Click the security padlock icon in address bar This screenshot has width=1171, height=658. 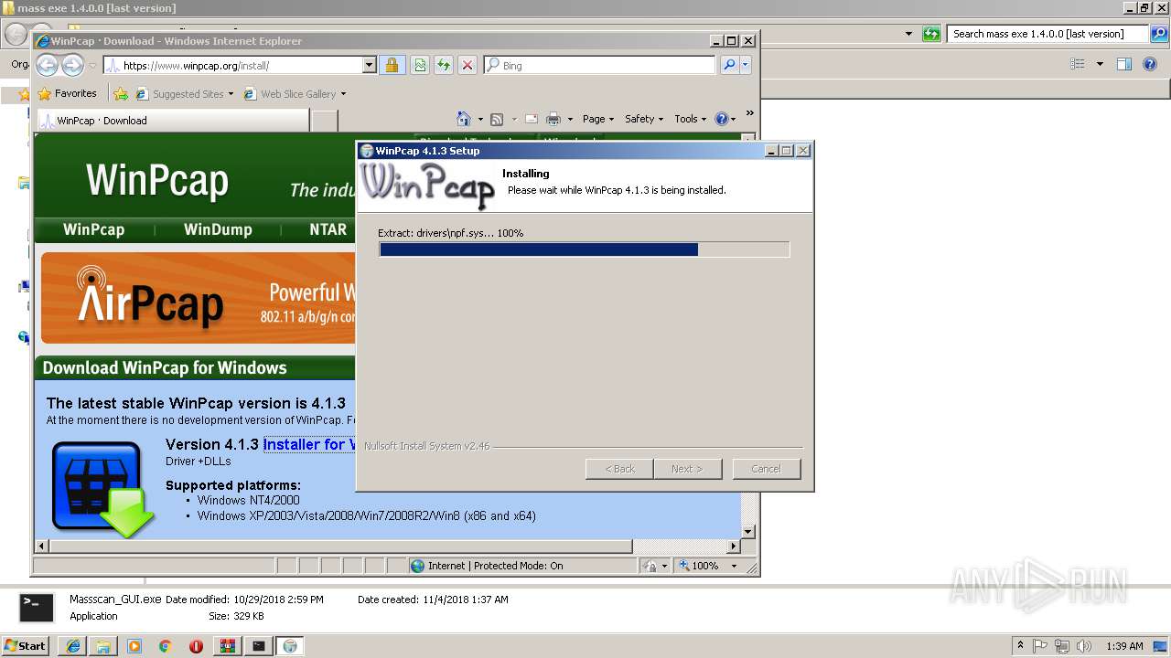click(392, 65)
